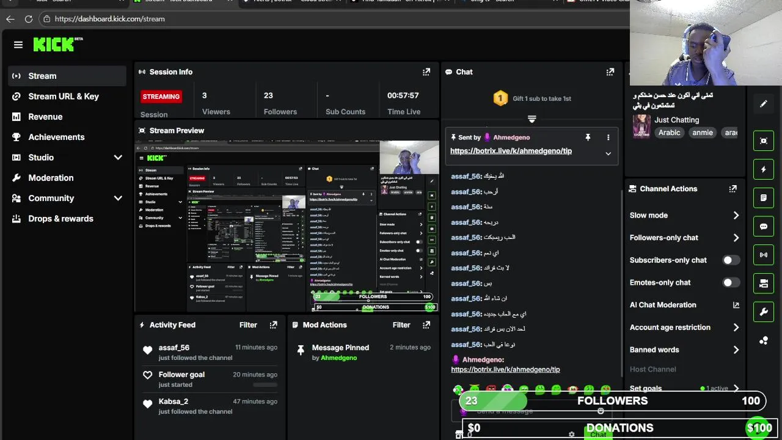The width and height of the screenshot is (782, 440).
Task: Click the KICK beta logo
Action: 58,44
